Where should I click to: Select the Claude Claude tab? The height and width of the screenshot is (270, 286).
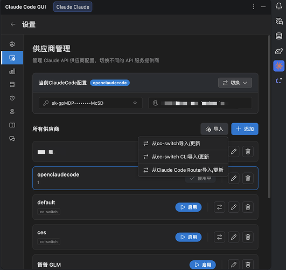[x=73, y=7]
